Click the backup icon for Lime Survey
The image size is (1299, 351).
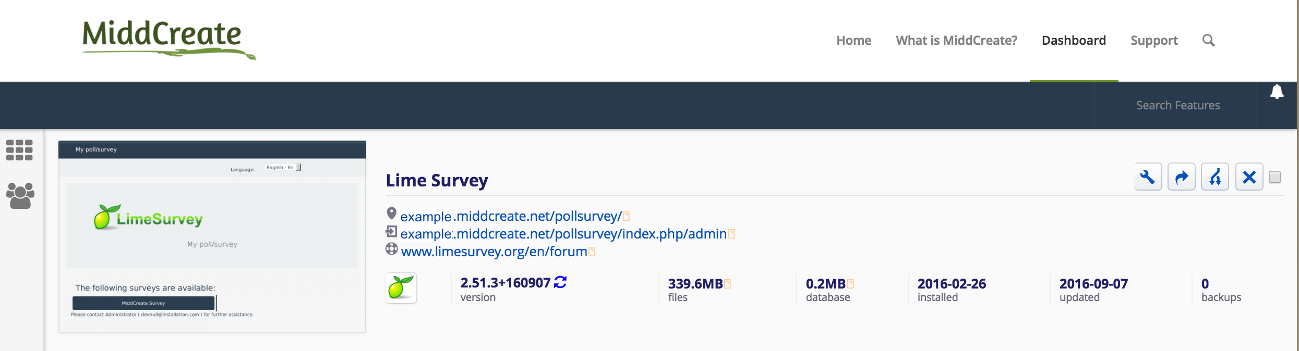click(x=1215, y=177)
